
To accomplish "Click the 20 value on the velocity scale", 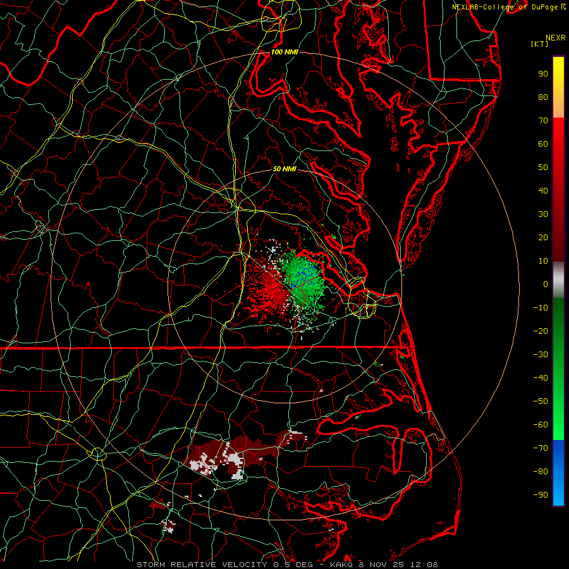I will (543, 238).
